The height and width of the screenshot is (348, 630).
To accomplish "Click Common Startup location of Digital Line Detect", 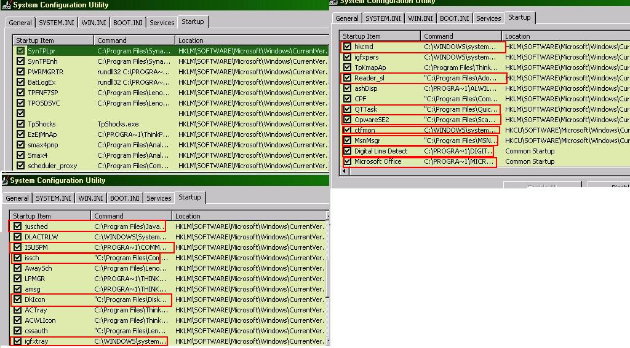I will (530, 151).
